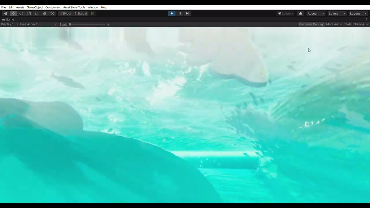Viewport: 370px width, 208px height.
Task: Open the Asset Store Tools menu
Action: [74, 7]
